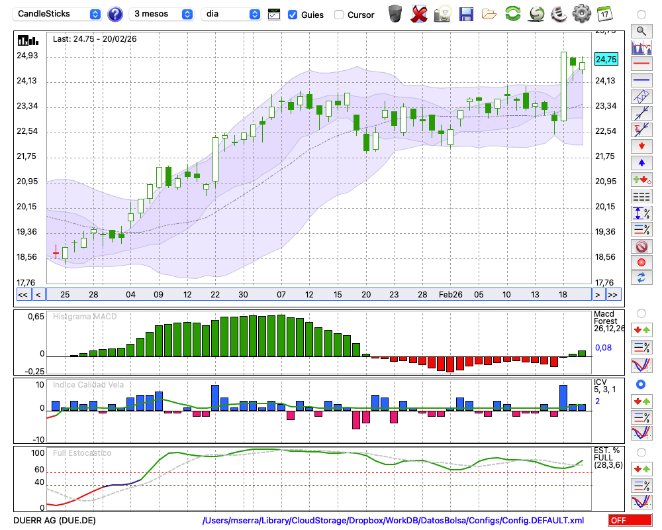The image size is (662, 530).
Task: Click the blue floppy disk save icon
Action: click(x=466, y=13)
